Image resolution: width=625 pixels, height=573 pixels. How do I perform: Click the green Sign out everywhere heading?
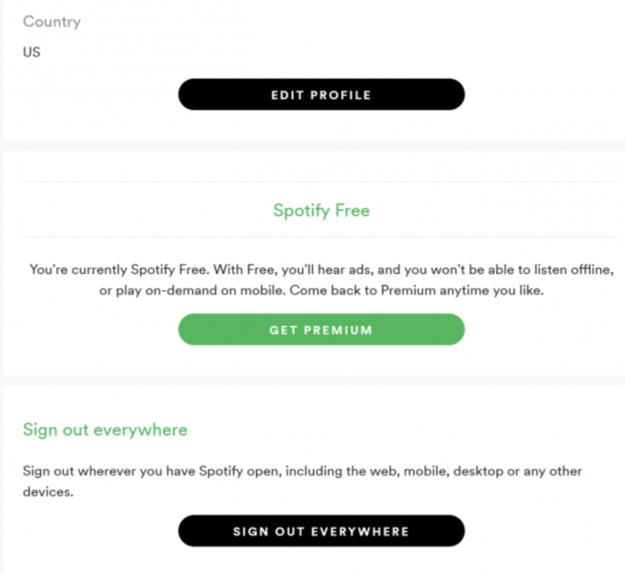(x=105, y=430)
